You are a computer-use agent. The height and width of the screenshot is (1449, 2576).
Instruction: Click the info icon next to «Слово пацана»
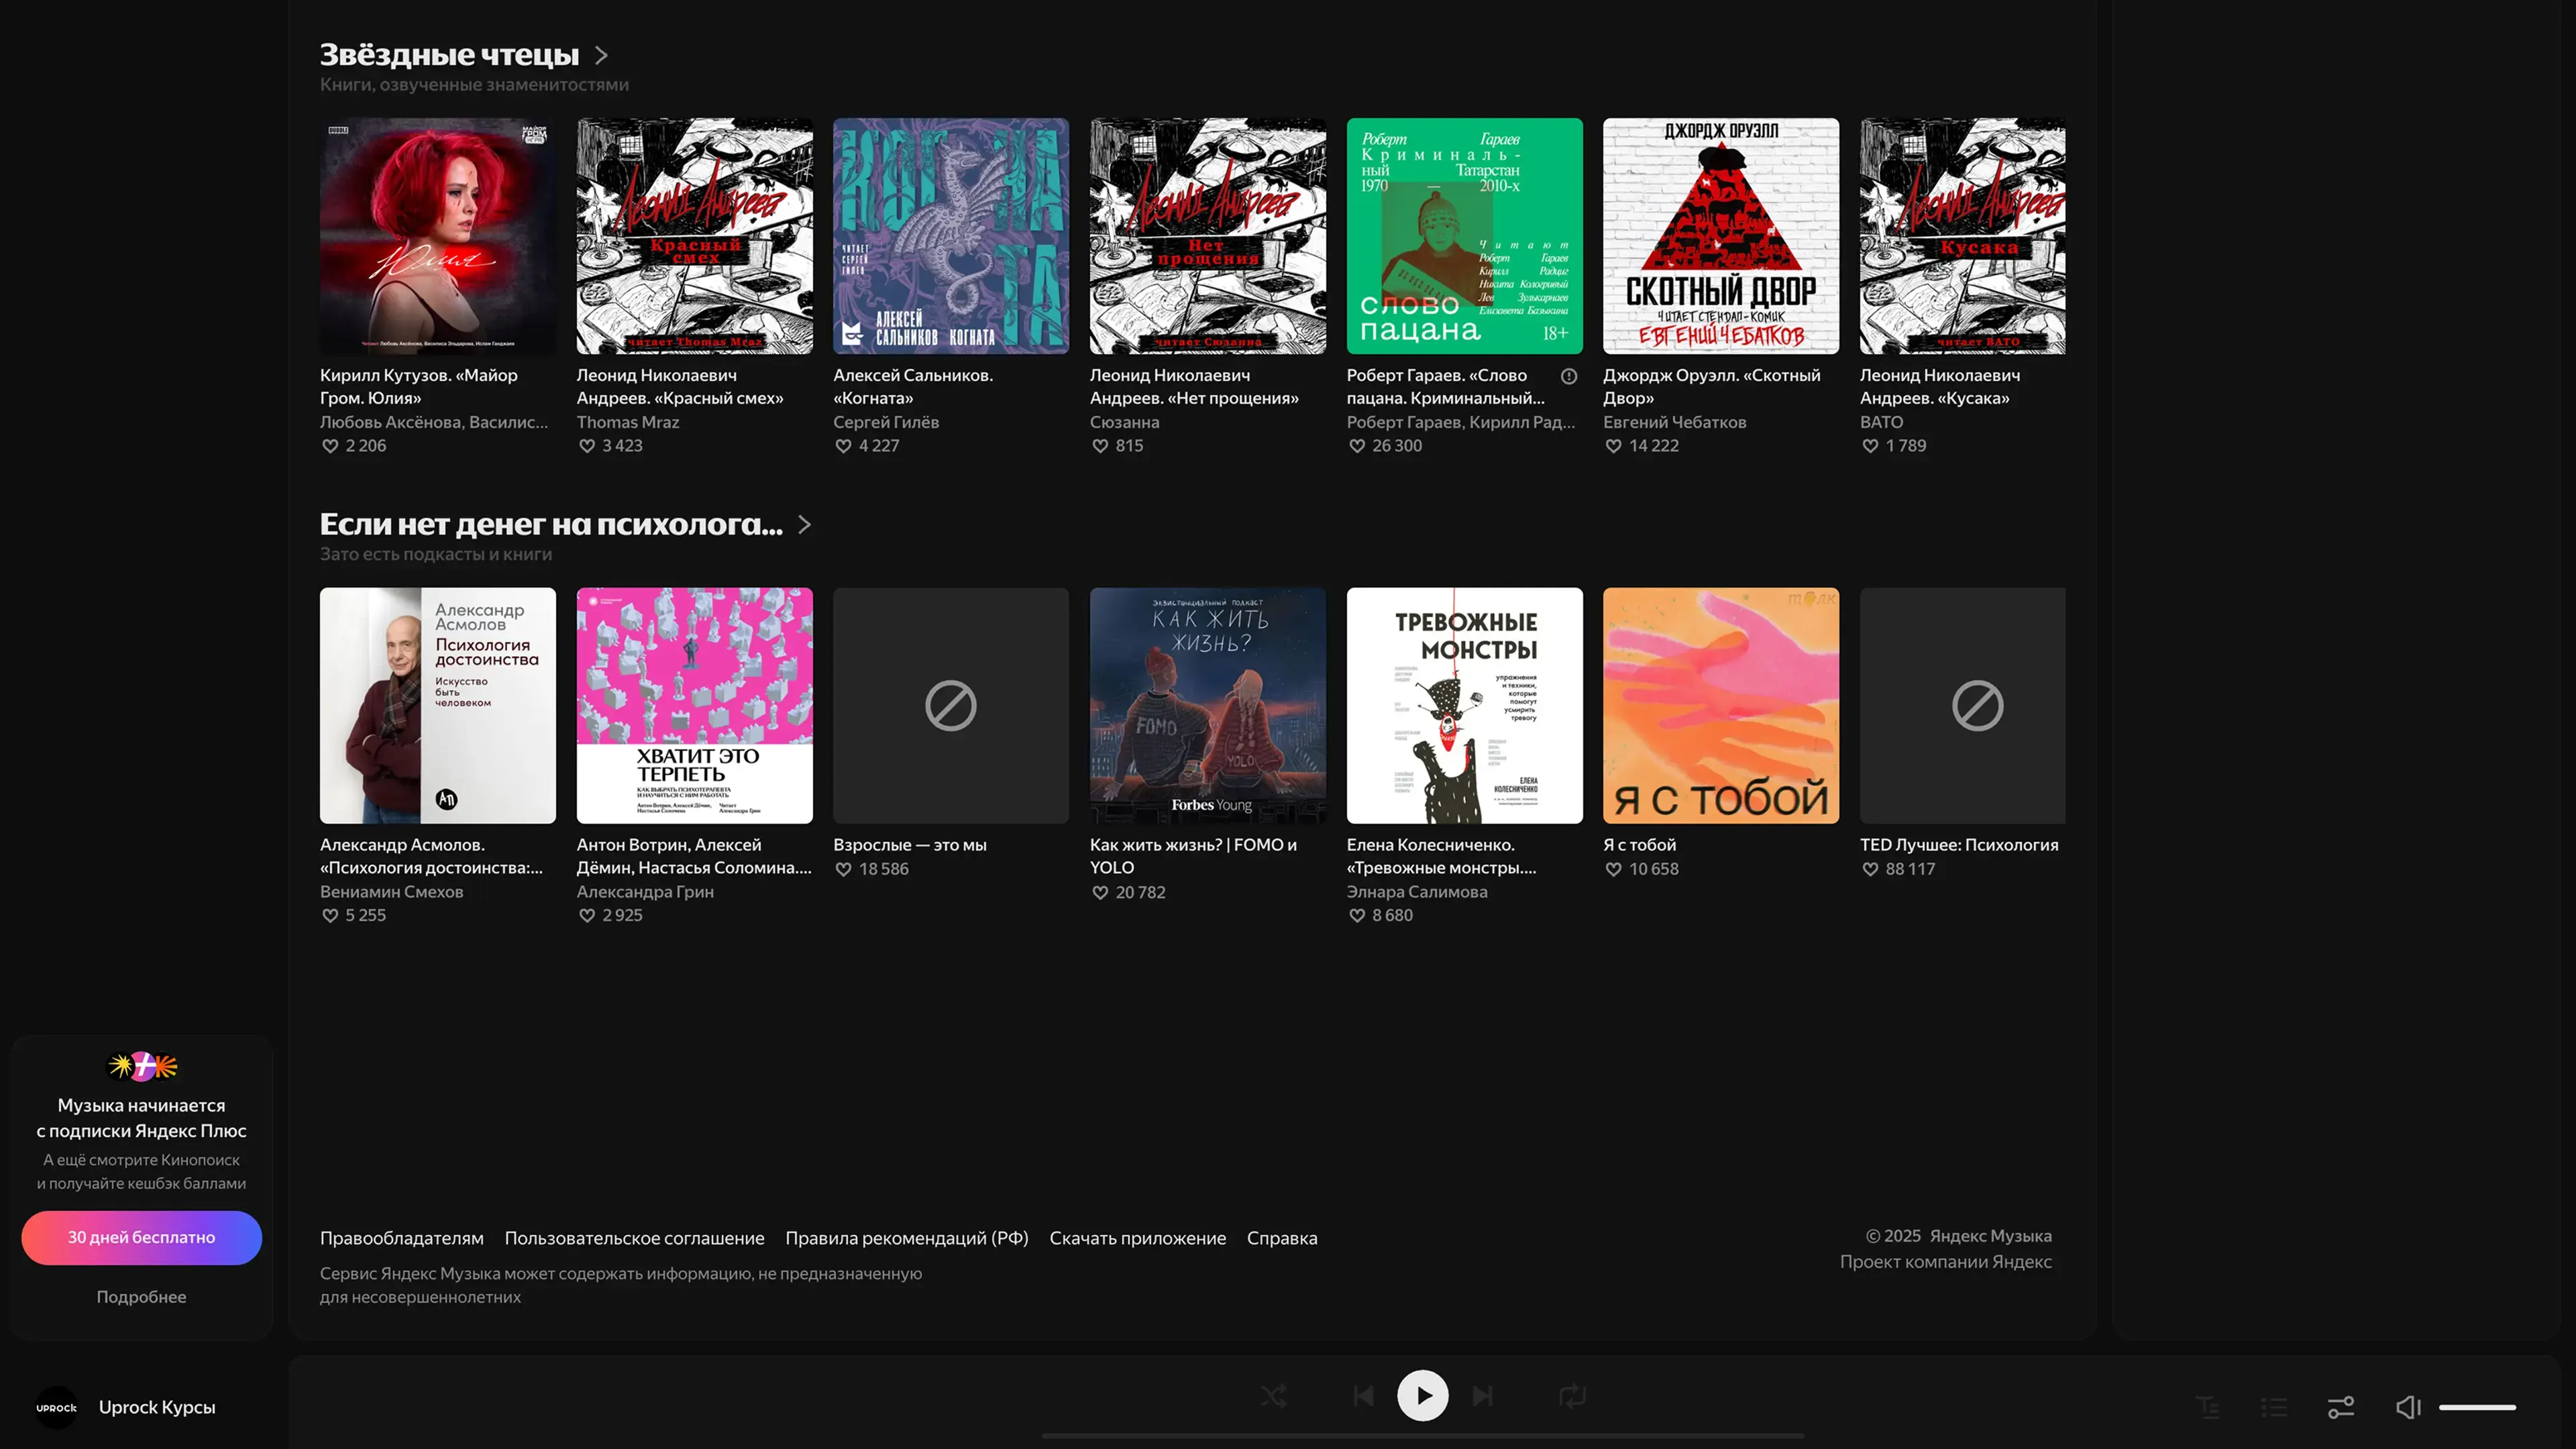[1569, 376]
